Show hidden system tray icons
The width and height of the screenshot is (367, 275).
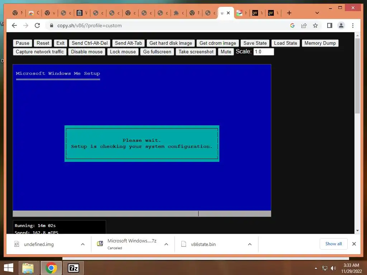coord(316,268)
